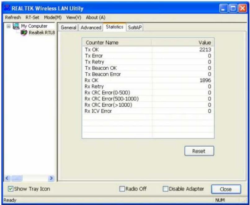
Task: Click the tree horizontal scrollbar thumb
Action: click(x=17, y=178)
